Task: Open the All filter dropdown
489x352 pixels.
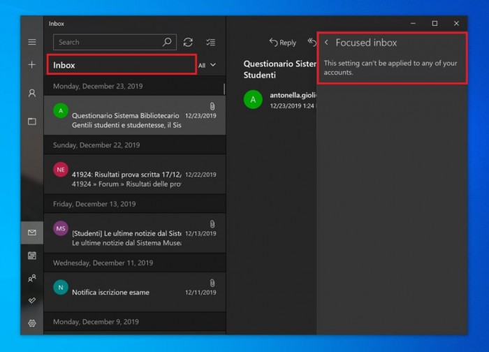Action: (x=207, y=65)
